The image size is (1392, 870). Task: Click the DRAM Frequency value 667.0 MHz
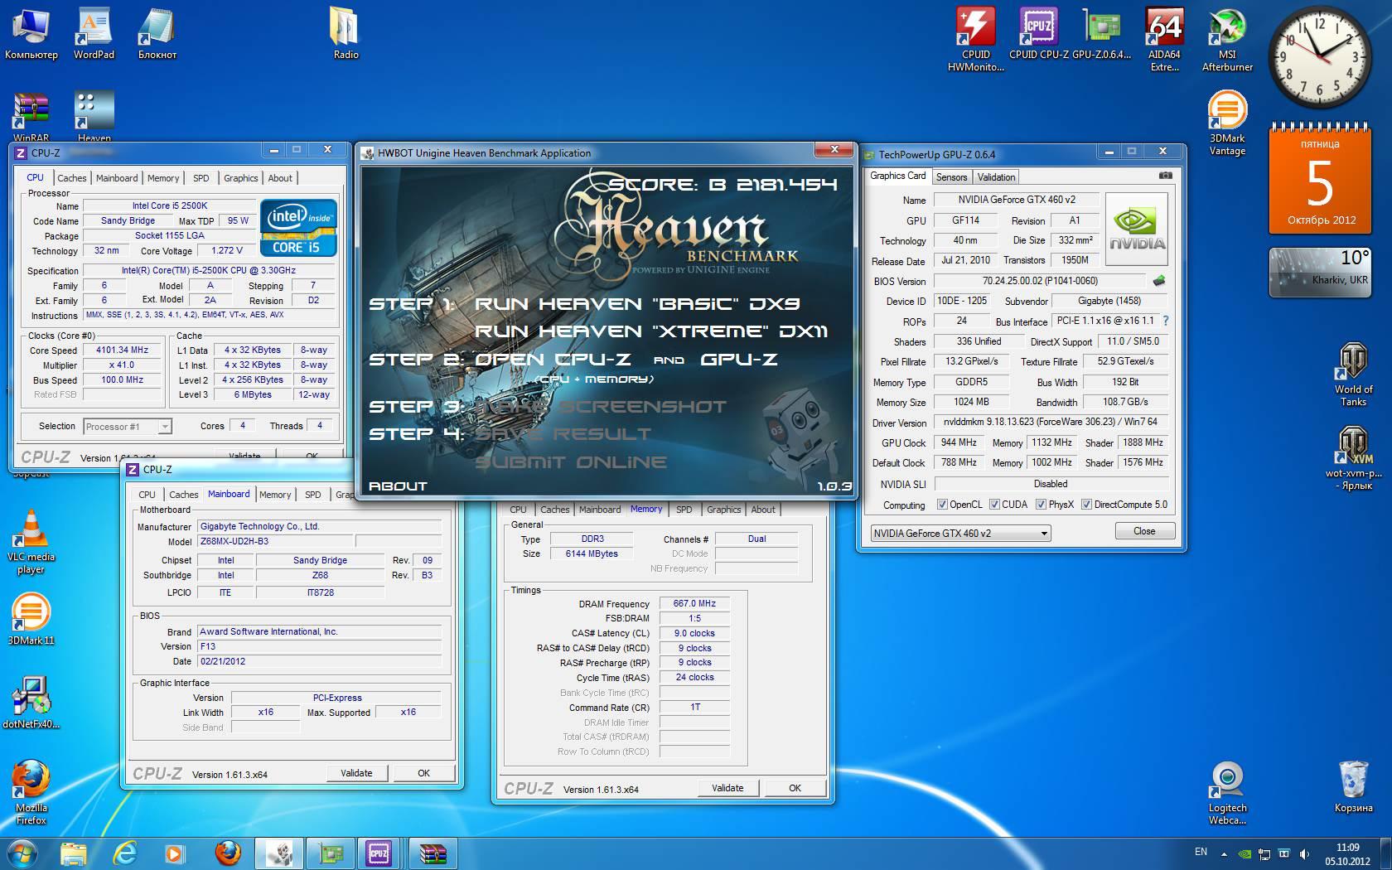click(694, 603)
